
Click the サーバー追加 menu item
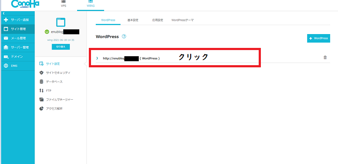(17, 20)
